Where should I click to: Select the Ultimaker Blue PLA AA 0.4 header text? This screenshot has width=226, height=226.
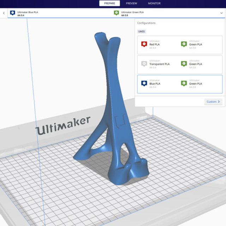[x=28, y=14]
